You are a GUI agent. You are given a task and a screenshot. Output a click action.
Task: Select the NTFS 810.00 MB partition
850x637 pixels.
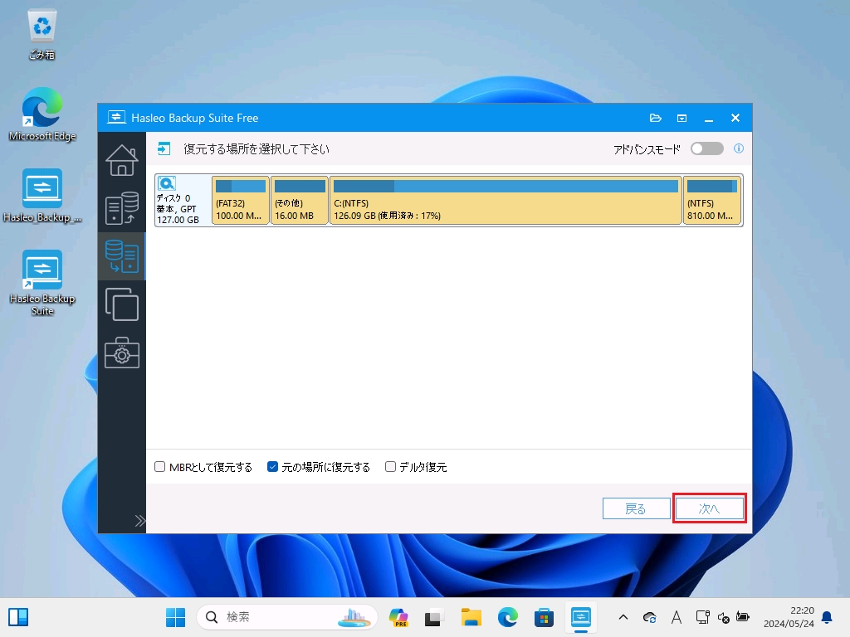coord(712,201)
